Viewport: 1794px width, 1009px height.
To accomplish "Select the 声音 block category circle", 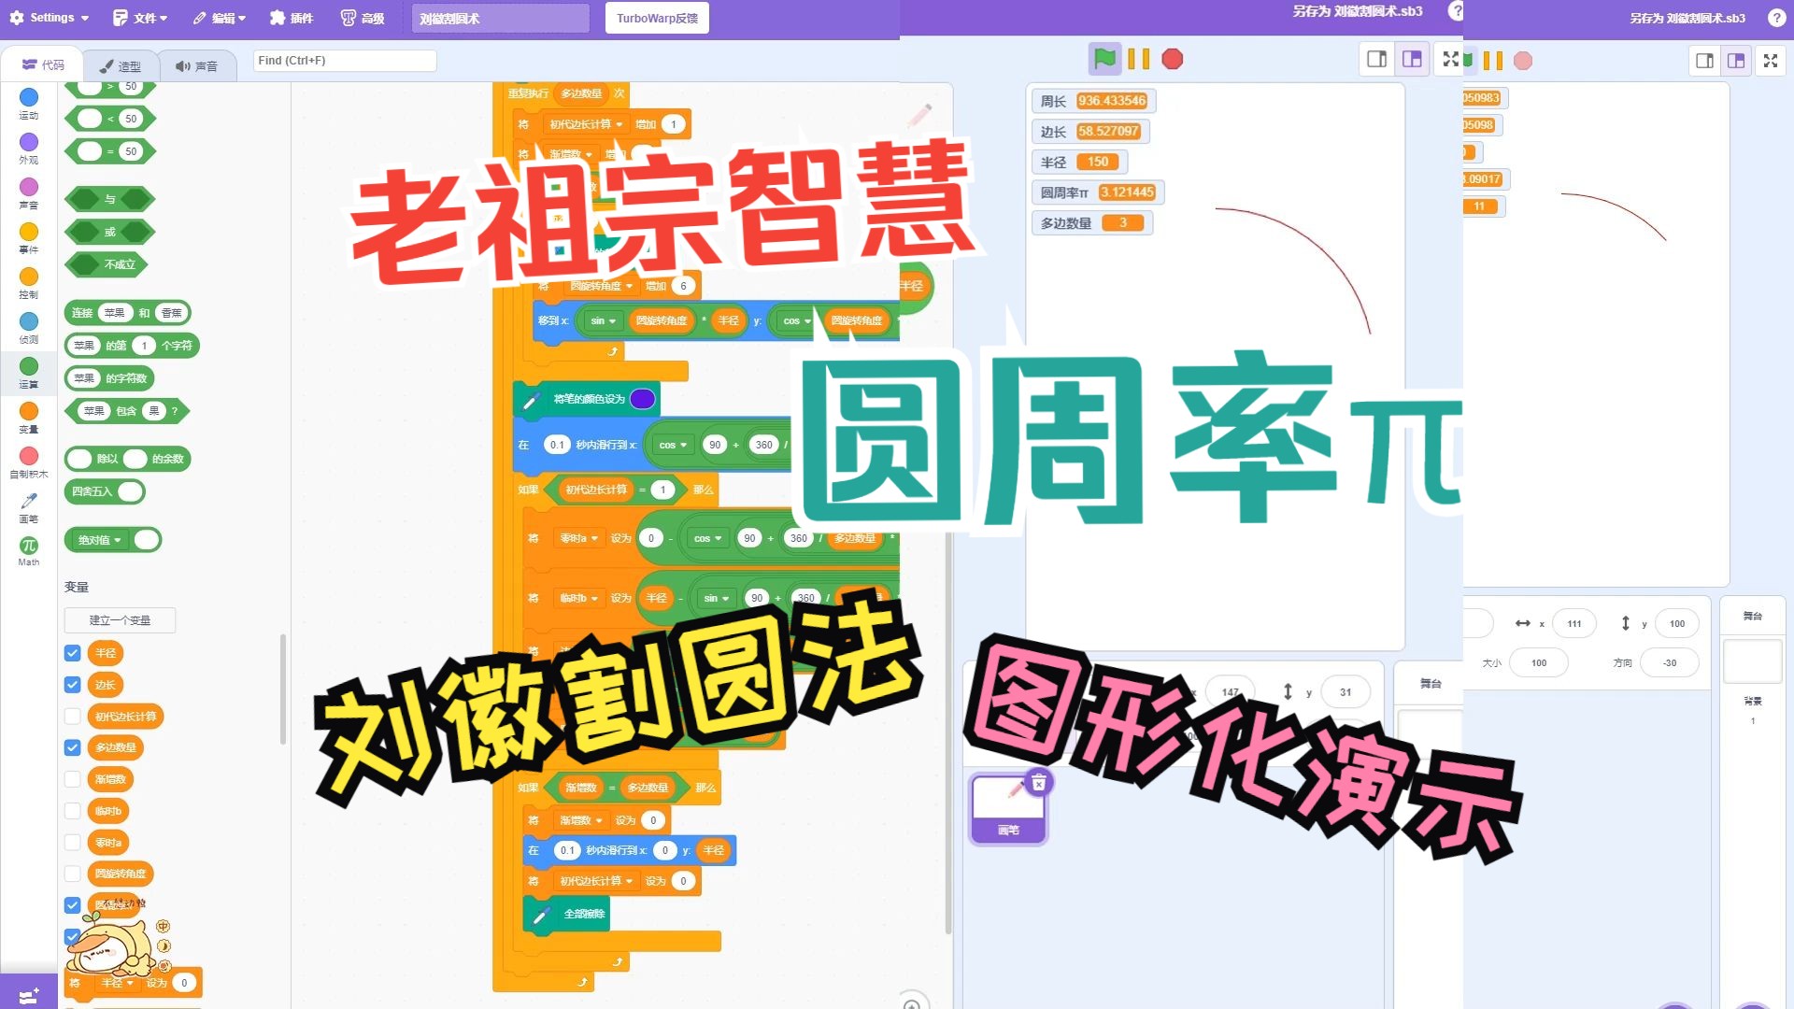I will (x=29, y=187).
